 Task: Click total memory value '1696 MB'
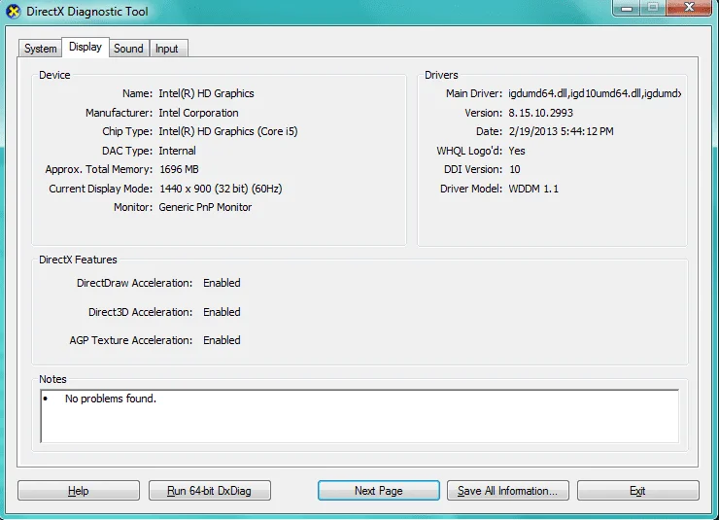[180, 170]
